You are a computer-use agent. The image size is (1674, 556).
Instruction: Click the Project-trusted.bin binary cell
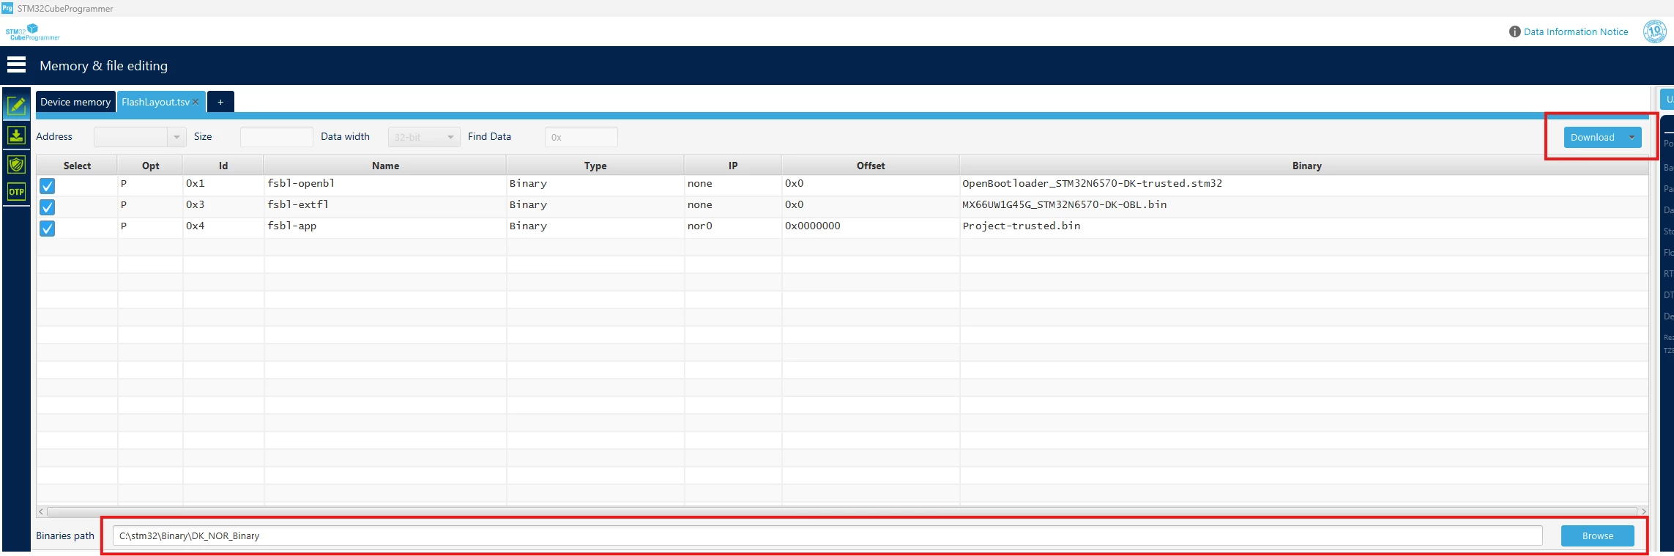[1304, 226]
